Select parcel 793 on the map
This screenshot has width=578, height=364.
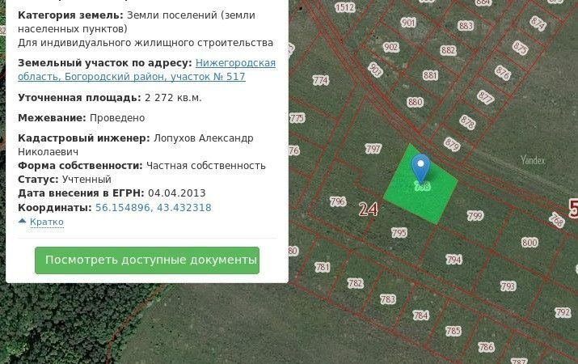click(508, 286)
